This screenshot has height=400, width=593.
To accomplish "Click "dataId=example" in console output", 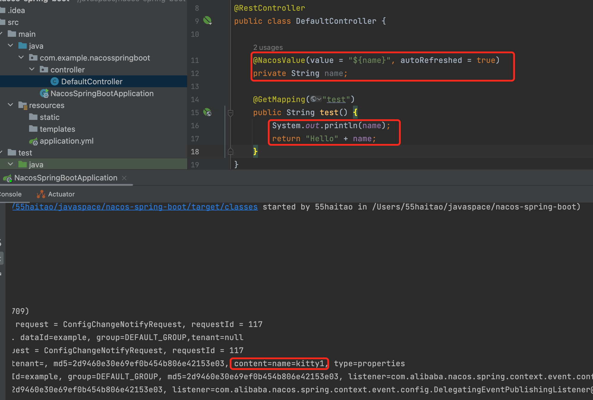I will (x=53, y=337).
